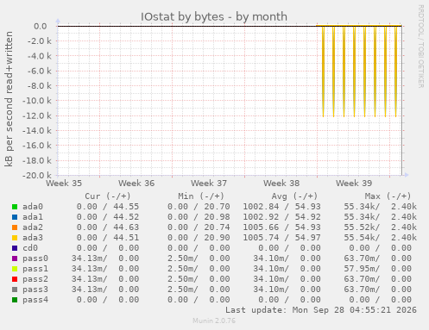Click the 'pass4' legend label
Image resolution: width=429 pixels, height=330 pixels.
[35, 300]
